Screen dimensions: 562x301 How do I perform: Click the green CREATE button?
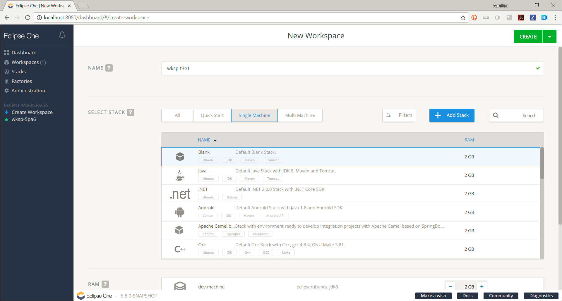coord(528,37)
